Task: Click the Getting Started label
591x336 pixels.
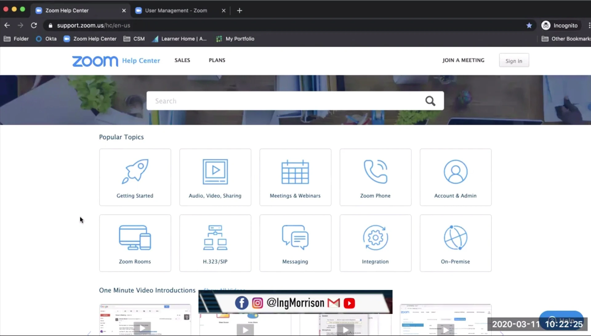Action: point(135,196)
